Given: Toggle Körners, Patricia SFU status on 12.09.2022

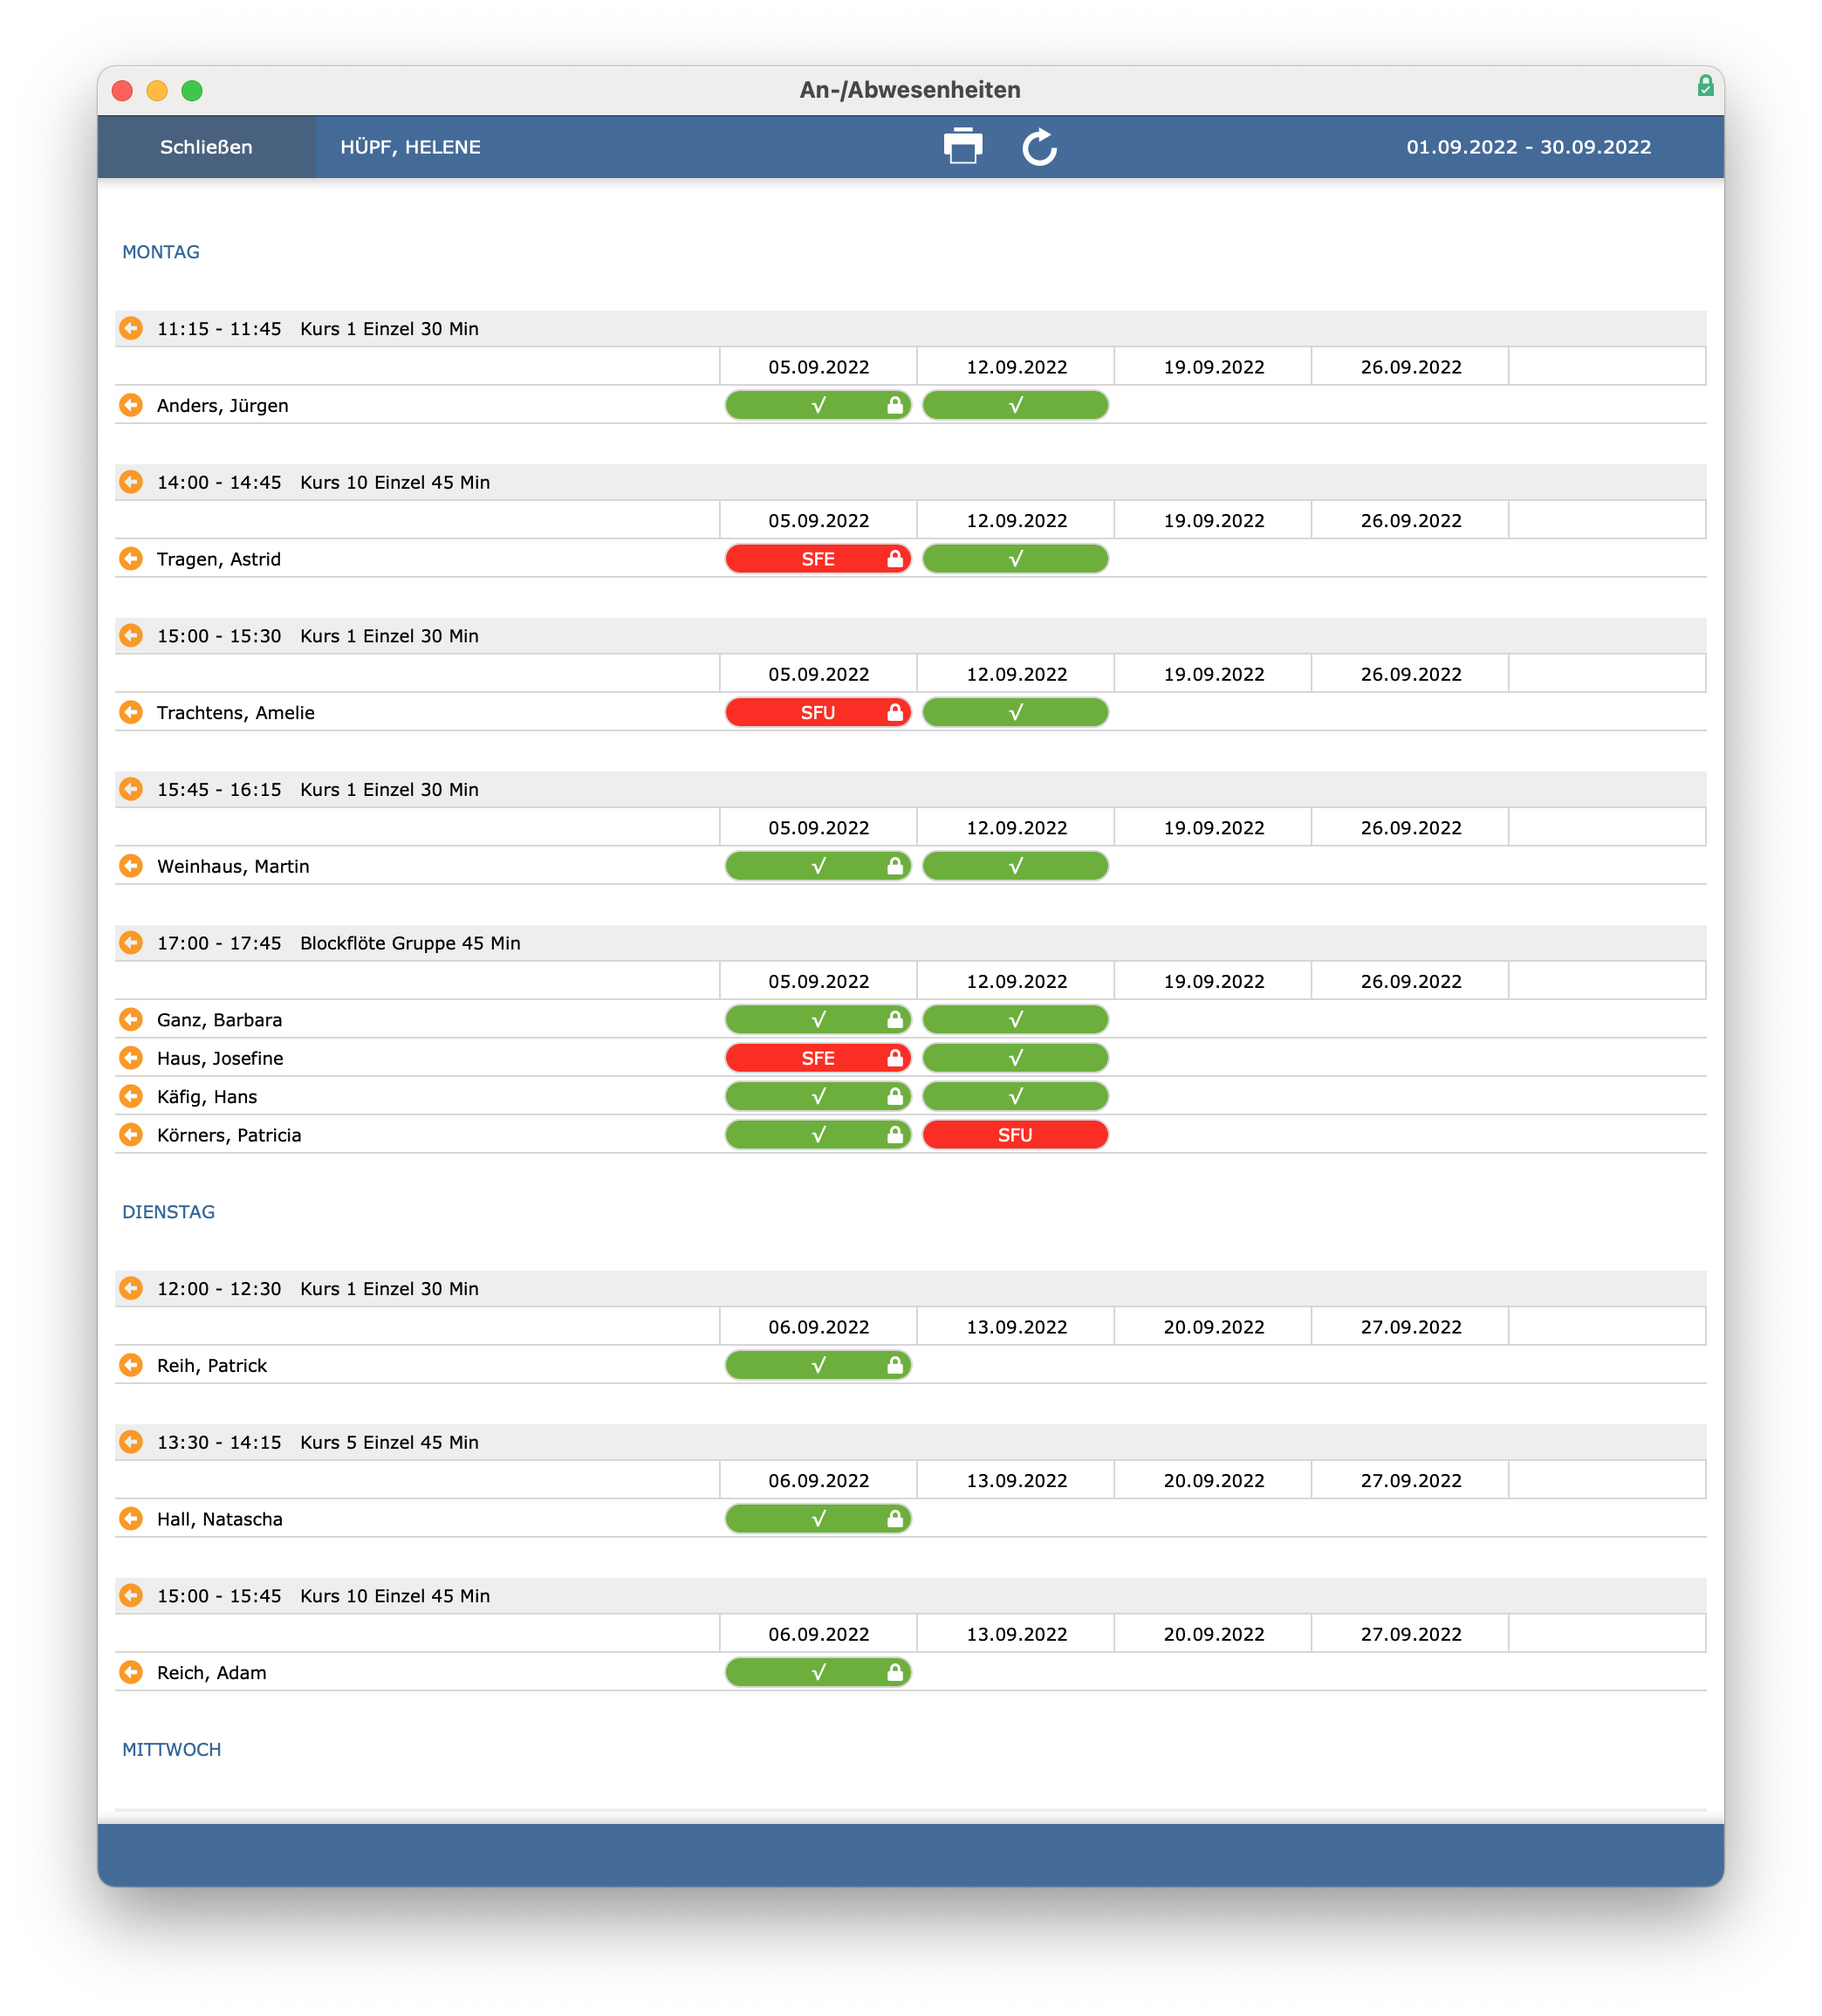Looking at the screenshot, I should [x=1015, y=1135].
